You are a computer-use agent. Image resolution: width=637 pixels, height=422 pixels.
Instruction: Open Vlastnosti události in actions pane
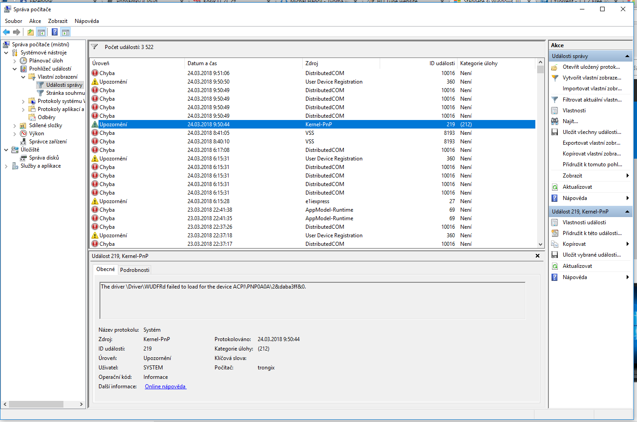point(584,222)
